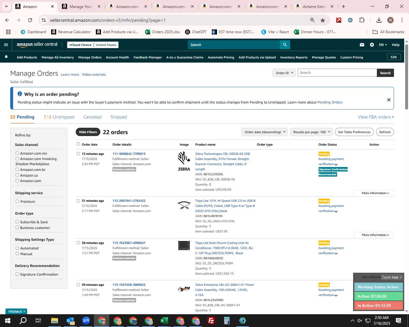Click the Hide Filters button
This screenshot has width=409, height=327.
88,132
